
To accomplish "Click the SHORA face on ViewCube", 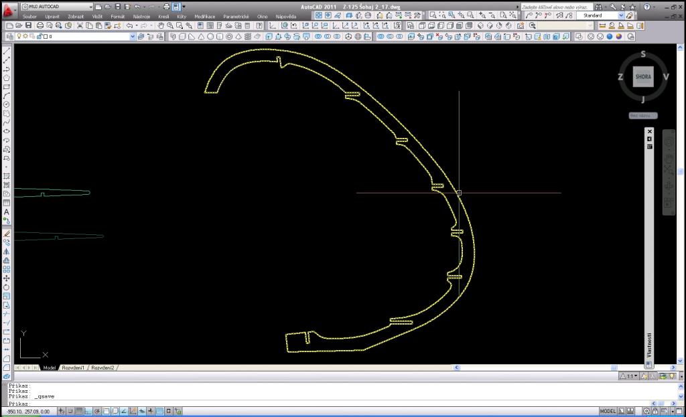I will pyautogui.click(x=642, y=77).
